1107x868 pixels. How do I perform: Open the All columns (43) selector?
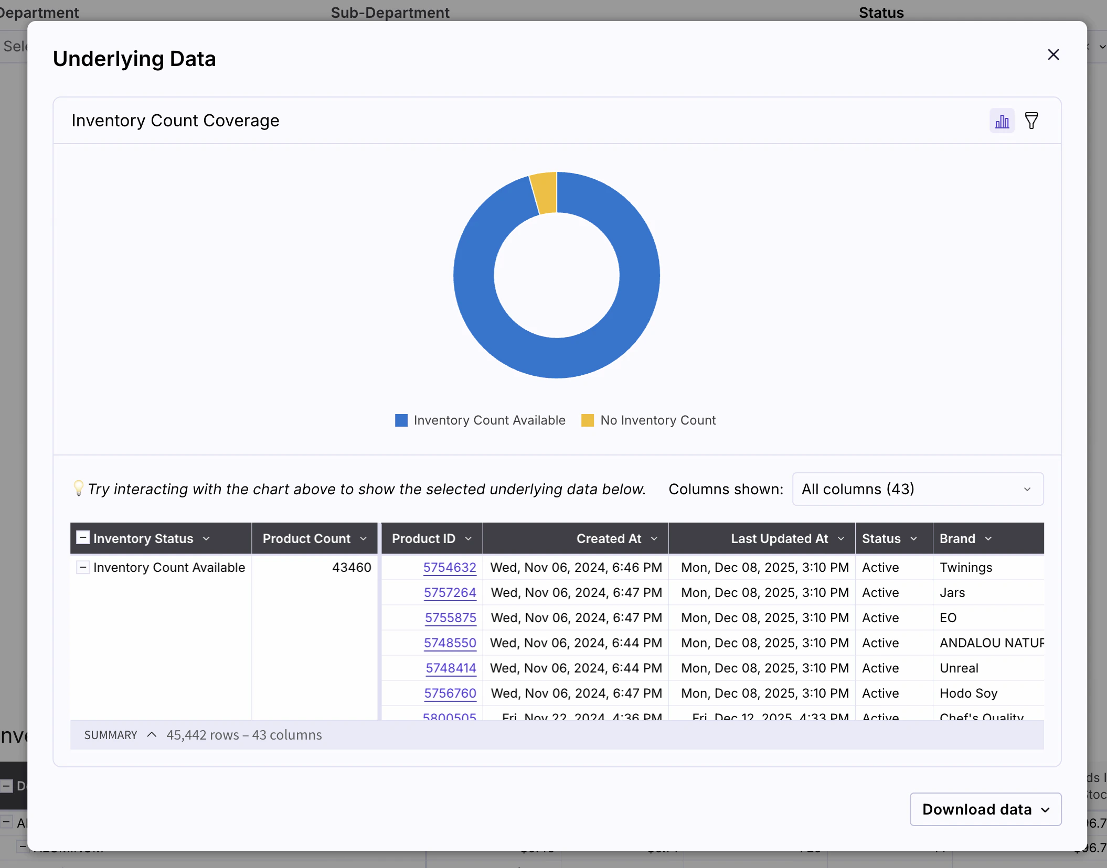pos(917,489)
